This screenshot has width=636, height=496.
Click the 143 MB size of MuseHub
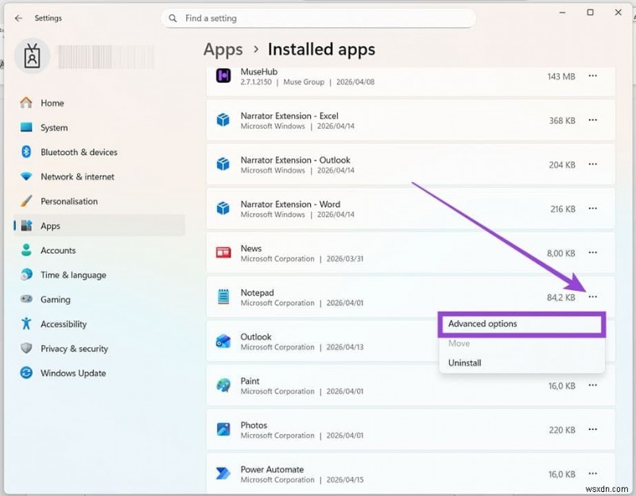pyautogui.click(x=561, y=76)
